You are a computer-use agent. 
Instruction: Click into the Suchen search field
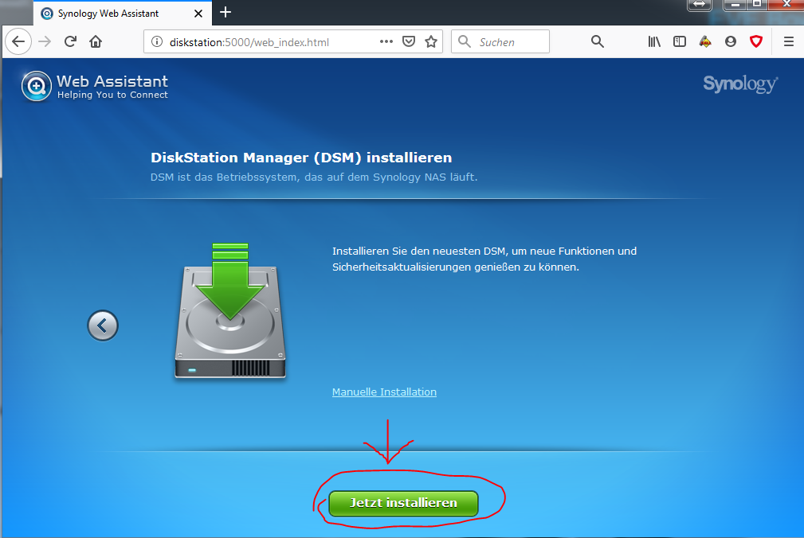point(500,42)
